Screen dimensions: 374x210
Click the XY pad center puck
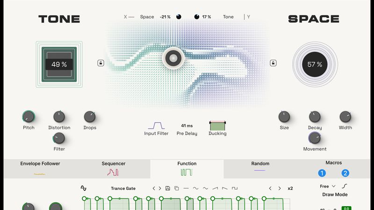(173, 58)
